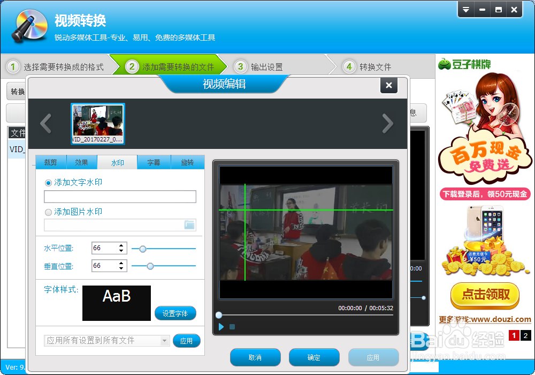Click 应用 button beside the dropdown
Viewport: 535px width, 375px height.
pos(186,341)
